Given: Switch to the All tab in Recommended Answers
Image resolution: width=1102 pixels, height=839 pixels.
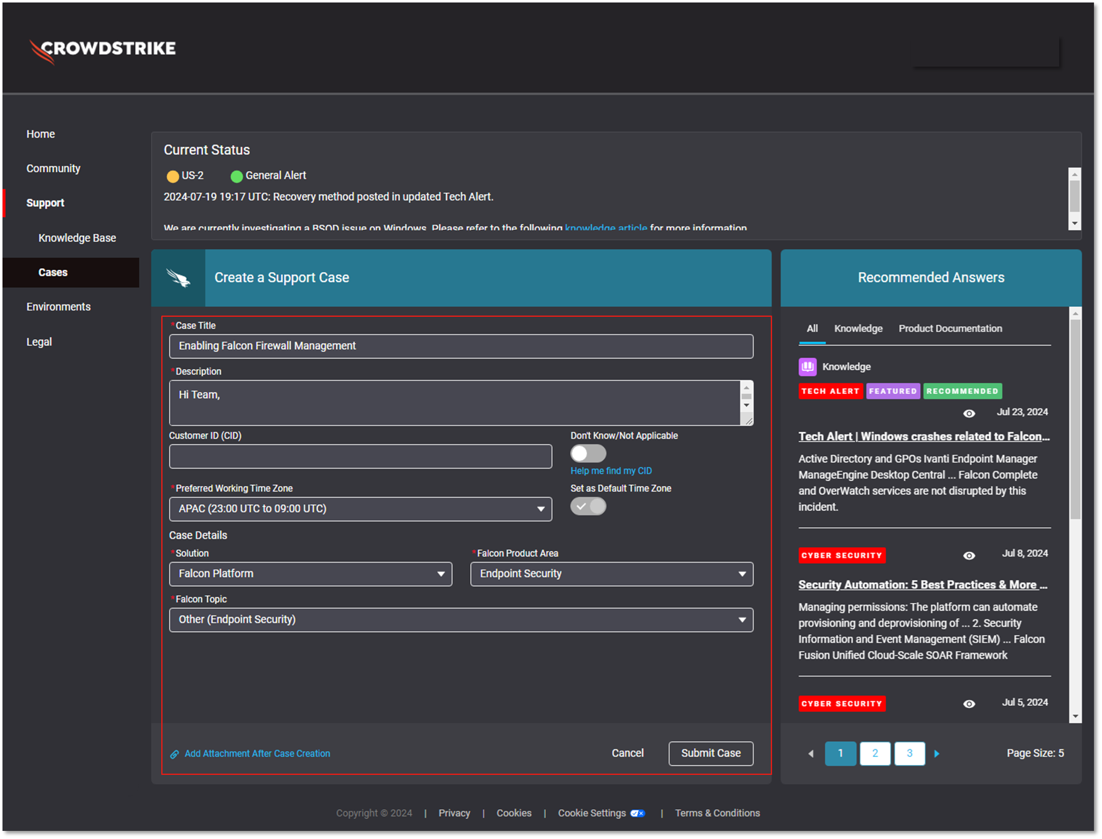Looking at the screenshot, I should tap(812, 329).
